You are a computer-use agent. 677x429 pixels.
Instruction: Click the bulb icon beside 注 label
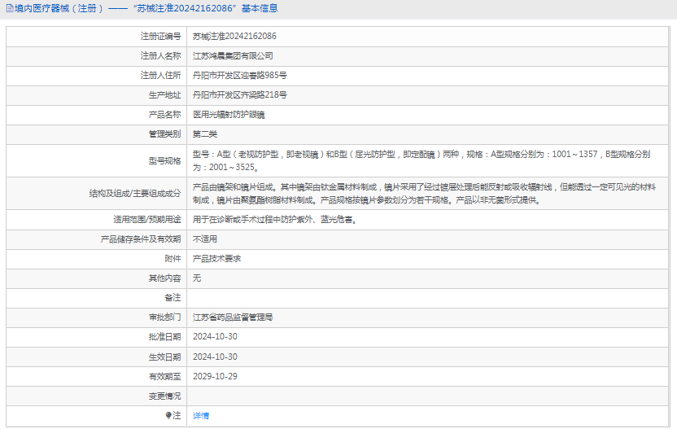tap(168, 416)
